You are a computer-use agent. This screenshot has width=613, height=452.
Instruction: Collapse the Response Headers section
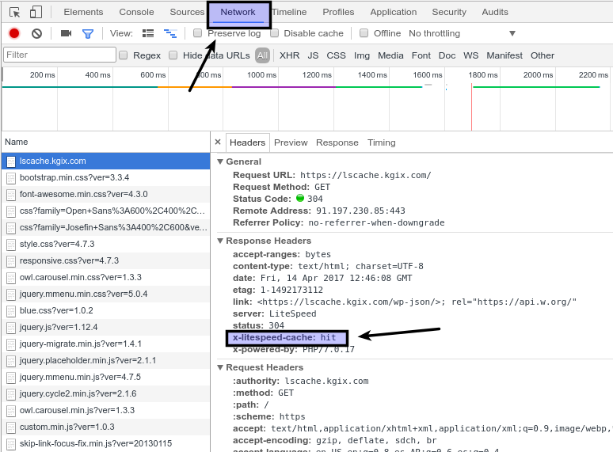220,241
